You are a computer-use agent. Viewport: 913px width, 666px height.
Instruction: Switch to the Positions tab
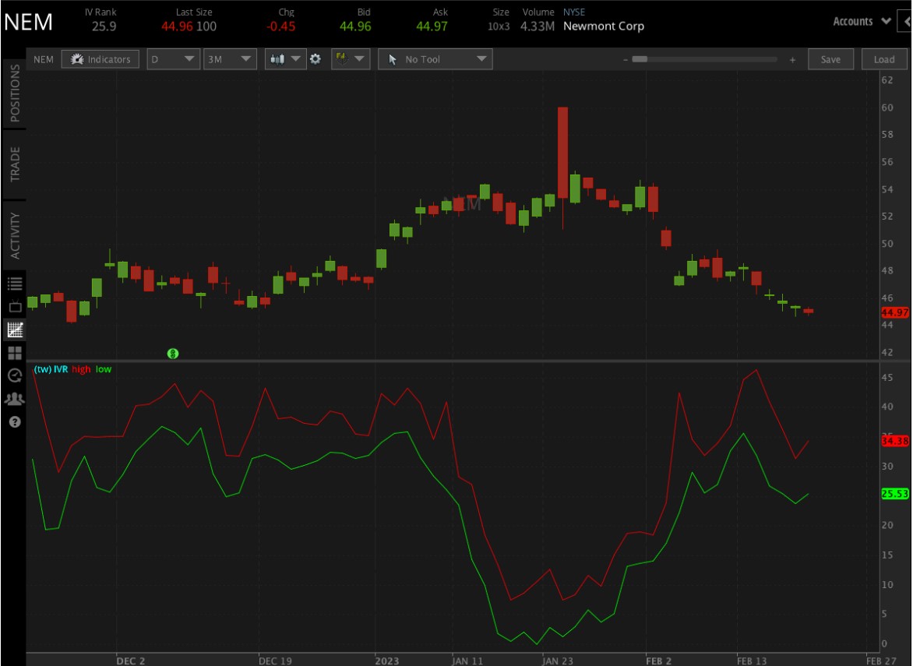pos(15,93)
